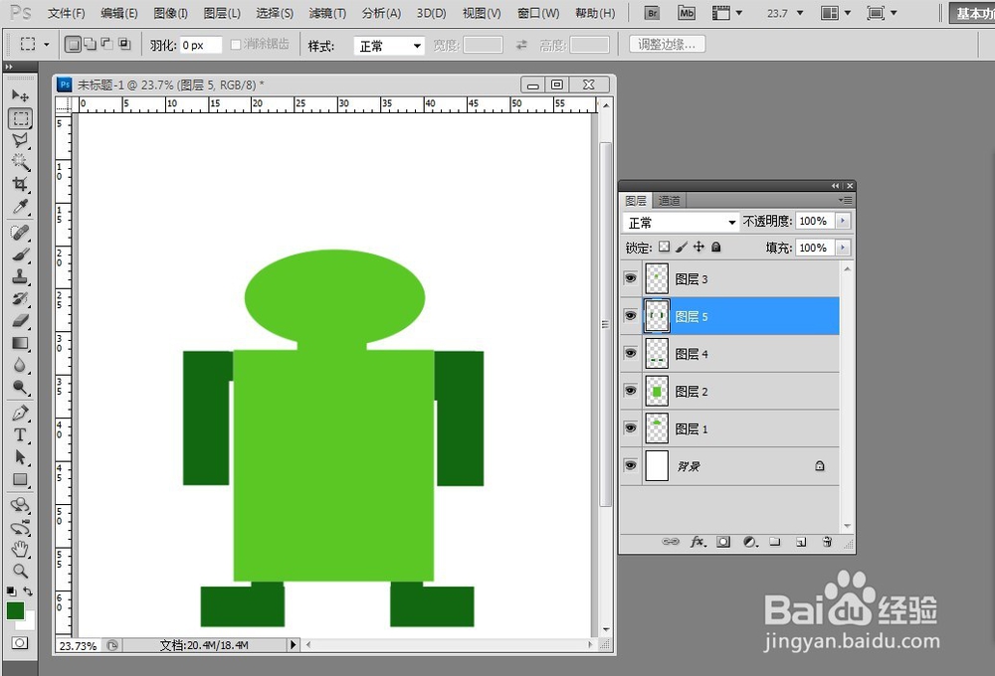The height and width of the screenshot is (676, 995).
Task: Hide layer 图层 2
Action: tap(630, 391)
